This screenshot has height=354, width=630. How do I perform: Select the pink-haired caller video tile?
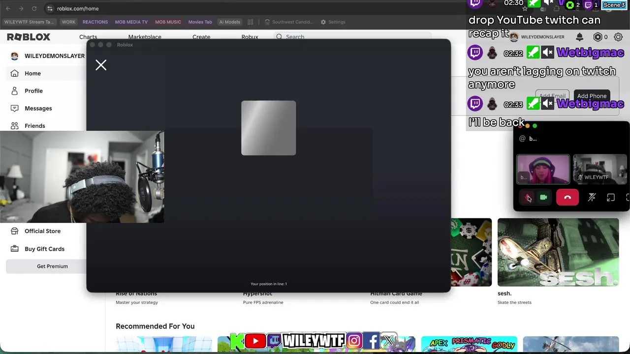(x=543, y=169)
